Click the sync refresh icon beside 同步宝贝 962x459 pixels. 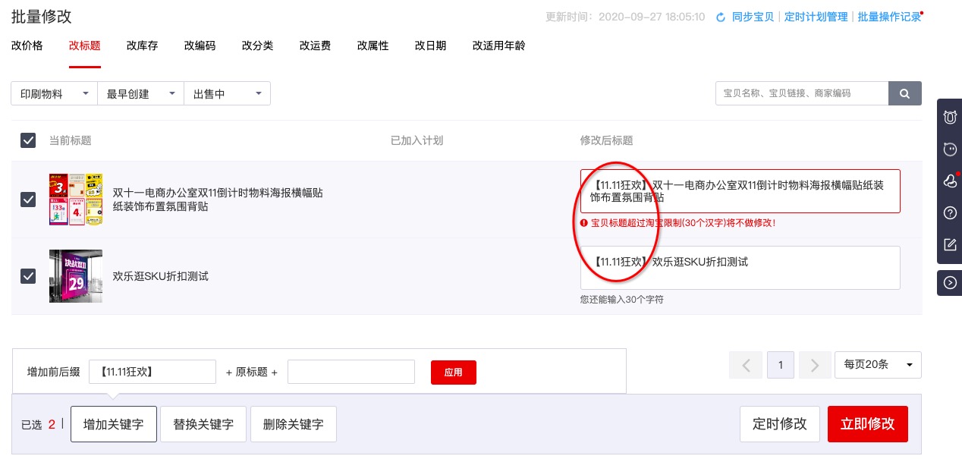(721, 17)
